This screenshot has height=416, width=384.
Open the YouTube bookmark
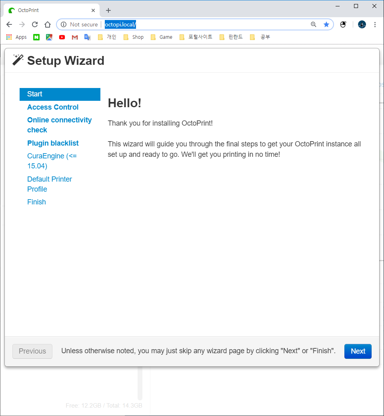click(62, 37)
